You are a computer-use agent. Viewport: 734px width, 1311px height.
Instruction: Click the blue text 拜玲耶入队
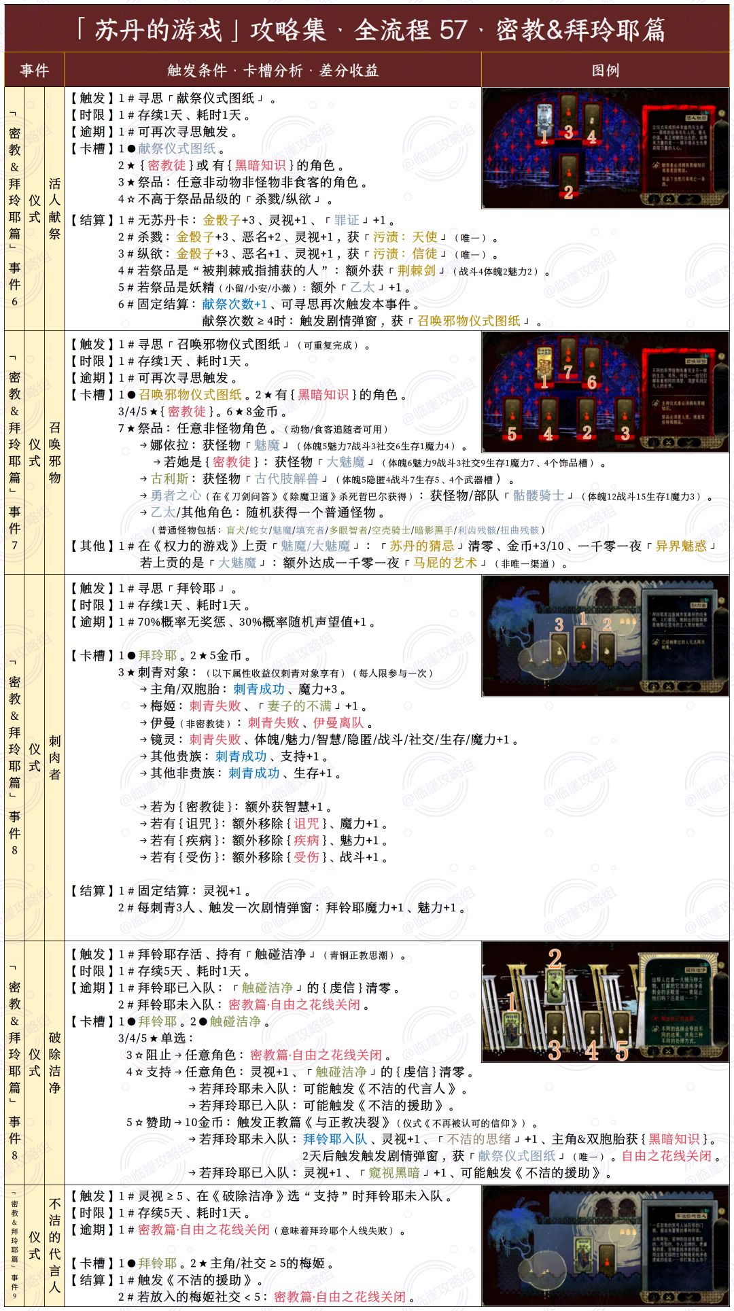tap(335, 1139)
